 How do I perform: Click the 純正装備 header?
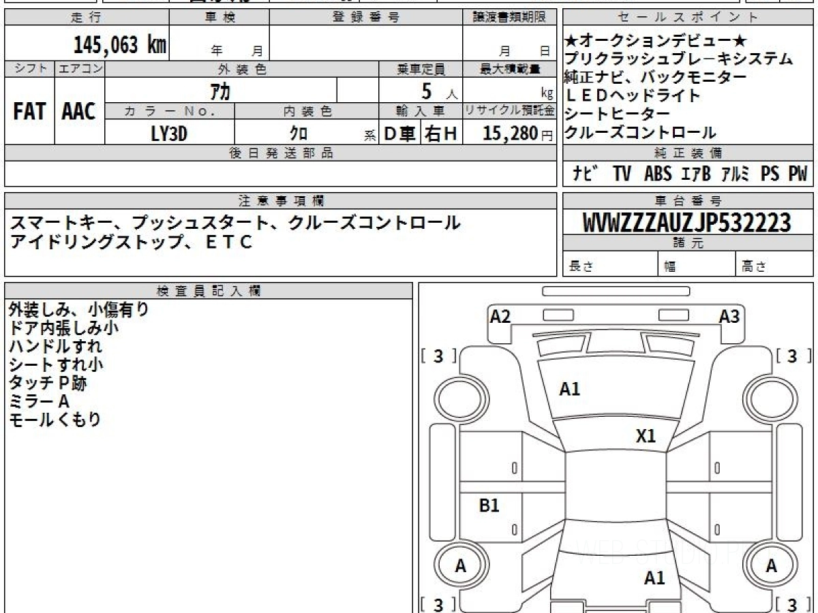point(688,153)
